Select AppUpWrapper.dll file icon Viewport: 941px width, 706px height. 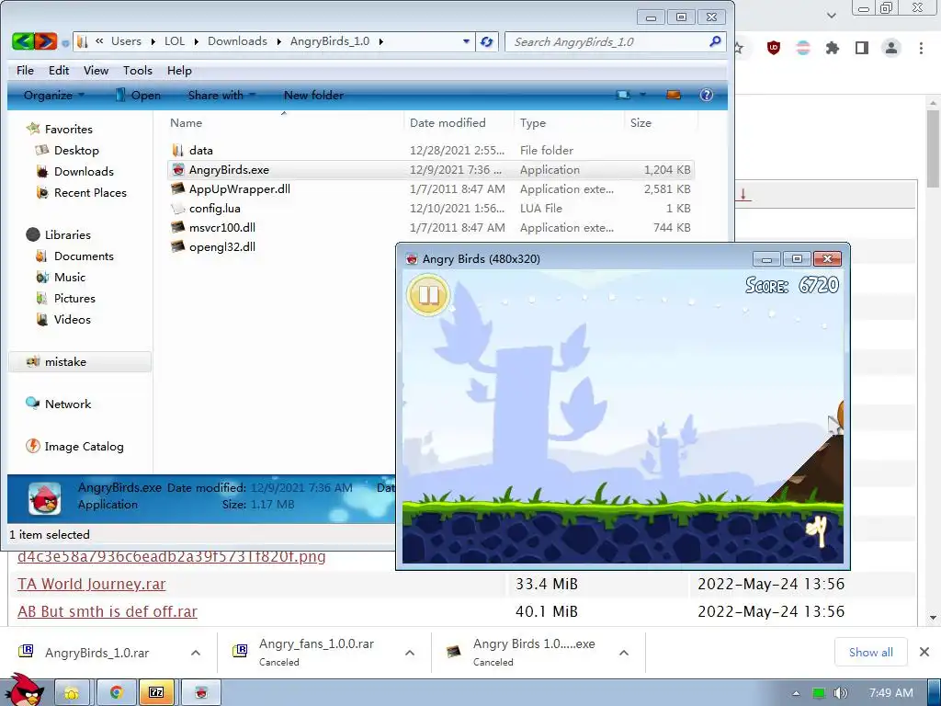coord(177,189)
